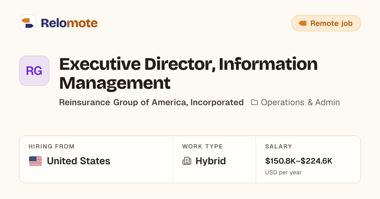Click the United States flag icon
Image resolution: width=380 pixels, height=199 pixels.
(35, 161)
